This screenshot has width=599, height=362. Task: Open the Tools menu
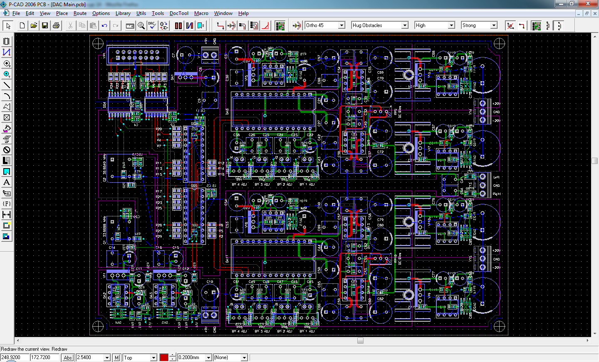click(x=158, y=13)
